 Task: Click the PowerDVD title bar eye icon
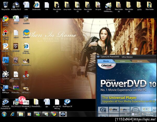coord(98,57)
